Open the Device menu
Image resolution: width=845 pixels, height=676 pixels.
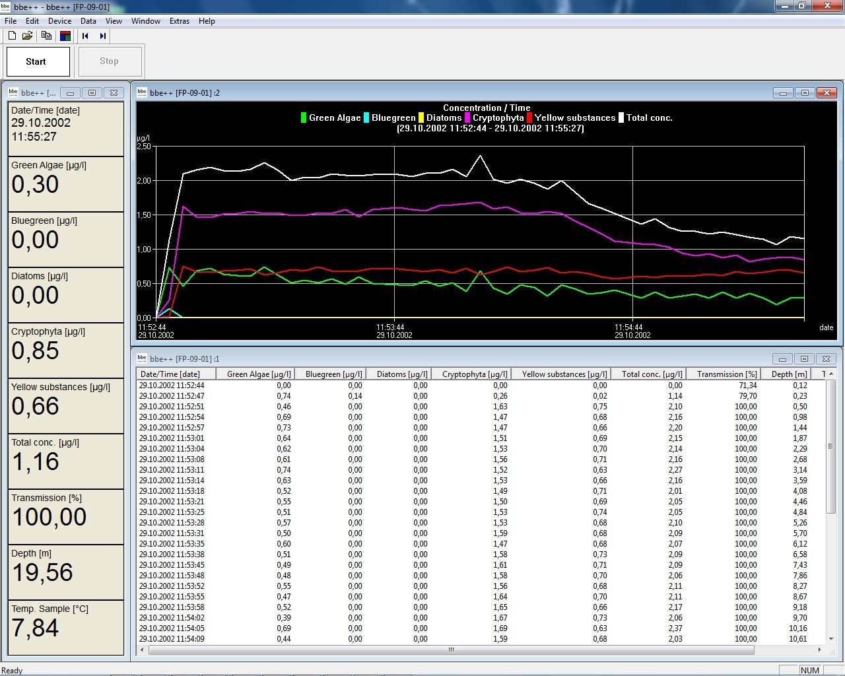[x=59, y=21]
